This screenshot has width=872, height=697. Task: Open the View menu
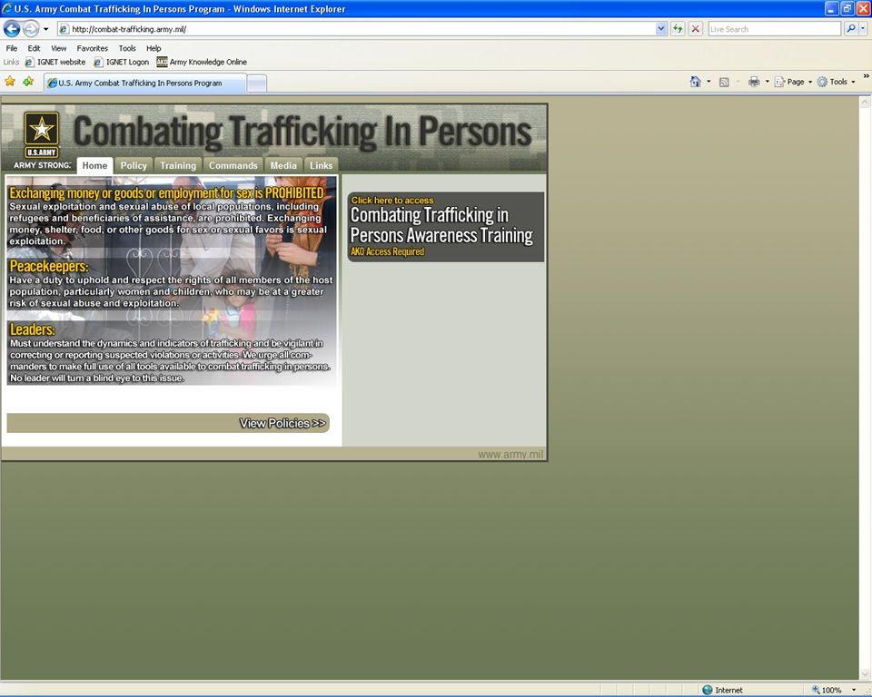click(58, 48)
